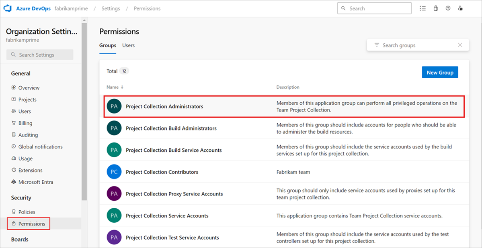482x248 pixels.
Task: Click the Users icon in sidebar
Action: tap(13, 111)
